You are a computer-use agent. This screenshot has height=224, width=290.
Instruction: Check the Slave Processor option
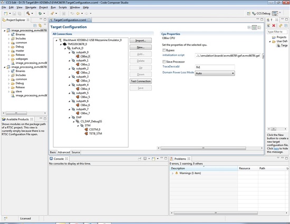coord(164,62)
